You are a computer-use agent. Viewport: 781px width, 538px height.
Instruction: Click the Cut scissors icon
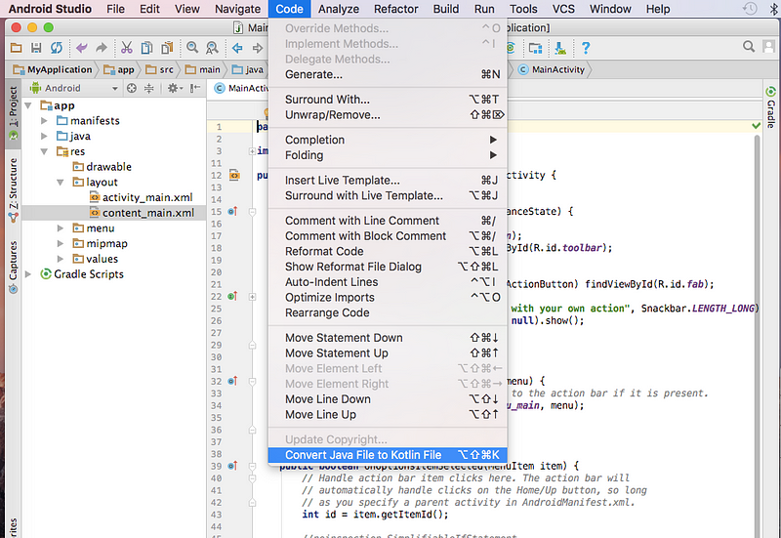(x=127, y=48)
